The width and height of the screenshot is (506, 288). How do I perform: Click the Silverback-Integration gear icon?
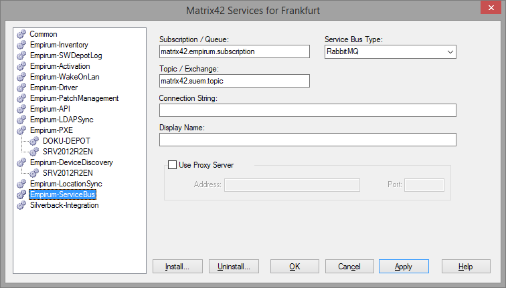[21, 205]
